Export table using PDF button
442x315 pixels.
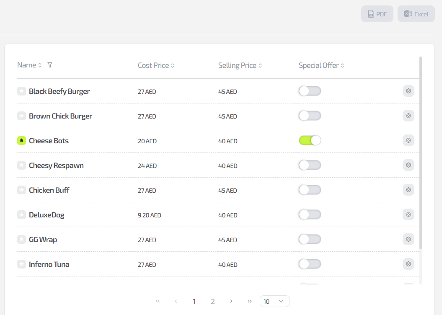coord(377,14)
